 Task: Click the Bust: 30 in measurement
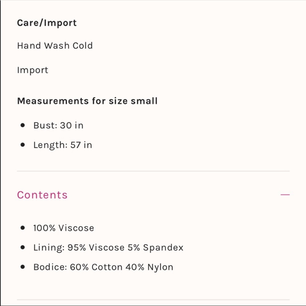click(58, 125)
